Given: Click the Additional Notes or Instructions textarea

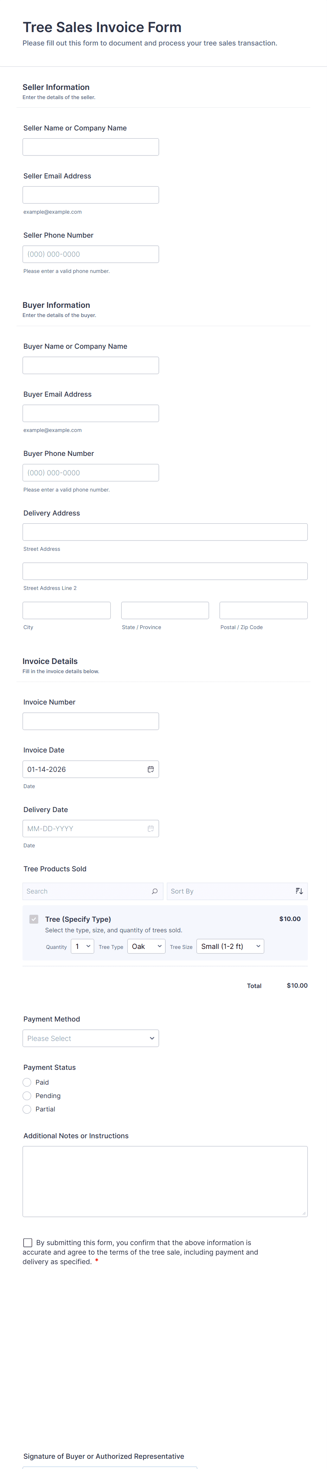Looking at the screenshot, I should click(165, 1181).
